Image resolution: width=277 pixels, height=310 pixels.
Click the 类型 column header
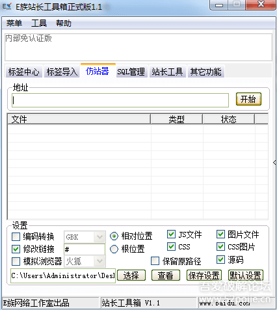176,119
